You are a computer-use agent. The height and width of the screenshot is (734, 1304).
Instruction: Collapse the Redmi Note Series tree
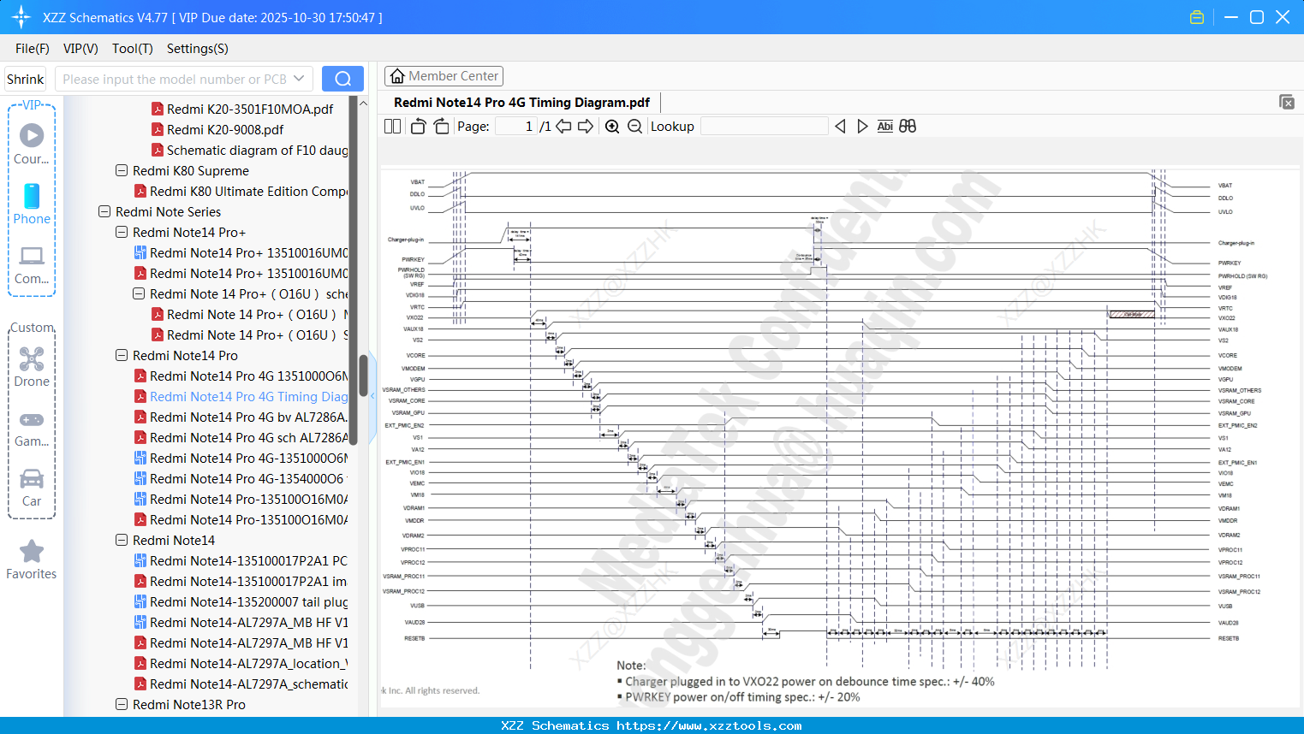click(104, 211)
